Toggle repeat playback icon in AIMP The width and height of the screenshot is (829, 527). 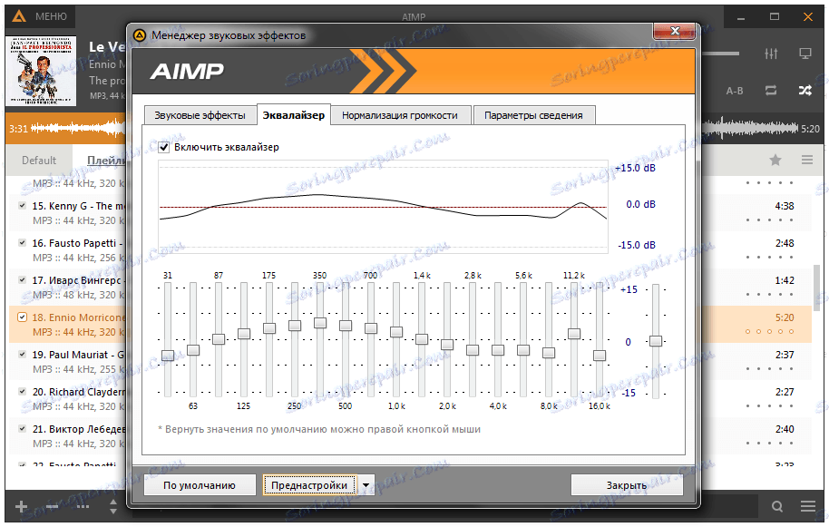771,91
